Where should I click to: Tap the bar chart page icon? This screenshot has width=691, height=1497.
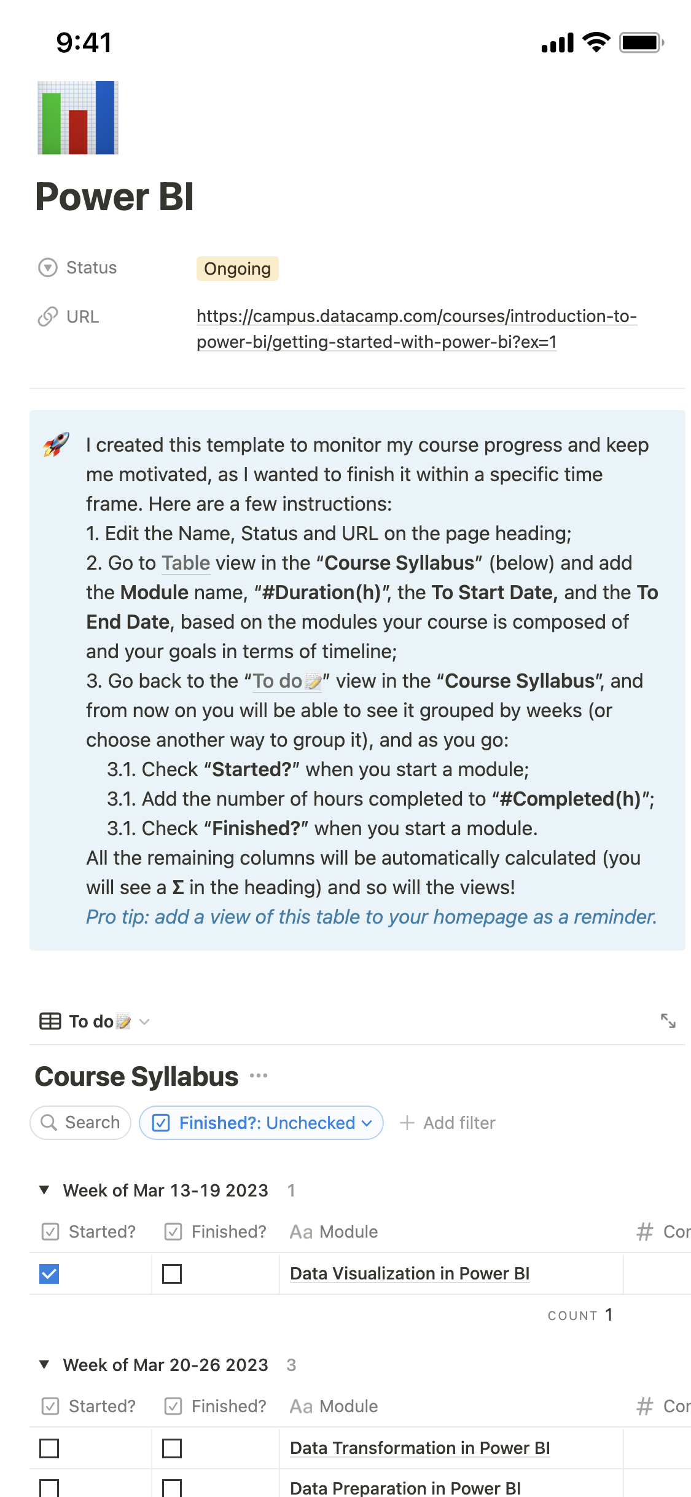tap(78, 117)
